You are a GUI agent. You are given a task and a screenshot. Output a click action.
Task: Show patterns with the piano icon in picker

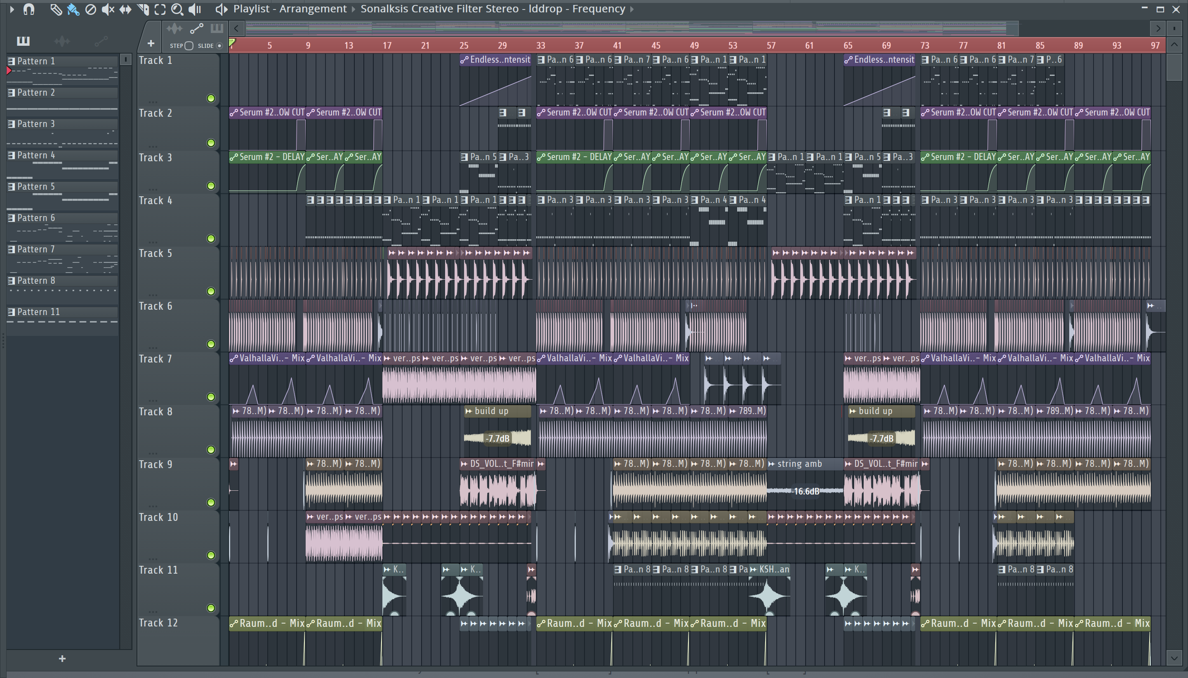(x=23, y=41)
